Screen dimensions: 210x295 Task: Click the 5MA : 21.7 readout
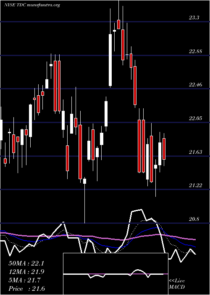[x=24, y=280]
